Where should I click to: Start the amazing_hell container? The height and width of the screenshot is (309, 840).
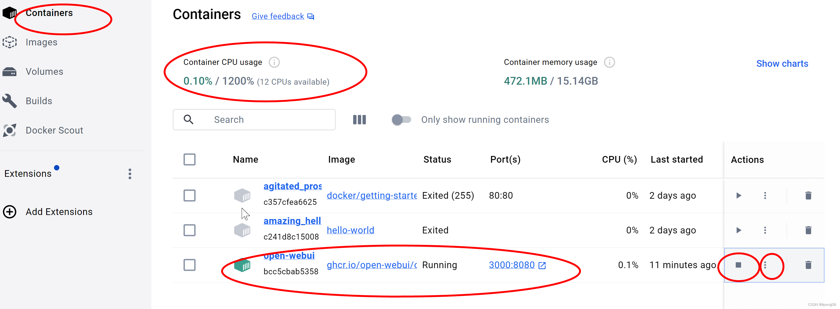pyautogui.click(x=739, y=230)
